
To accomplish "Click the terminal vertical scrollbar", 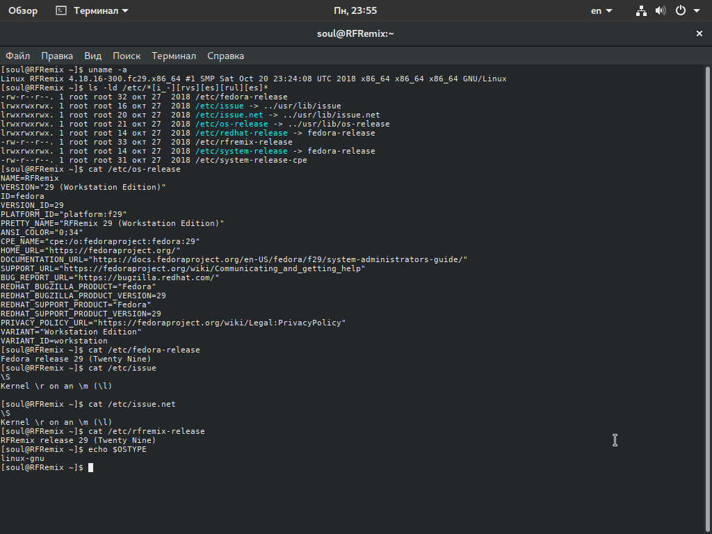I will click(x=707, y=300).
